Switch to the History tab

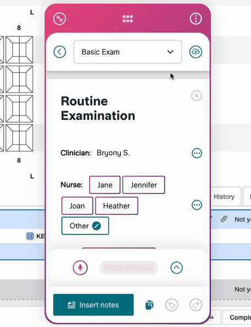[224, 197]
